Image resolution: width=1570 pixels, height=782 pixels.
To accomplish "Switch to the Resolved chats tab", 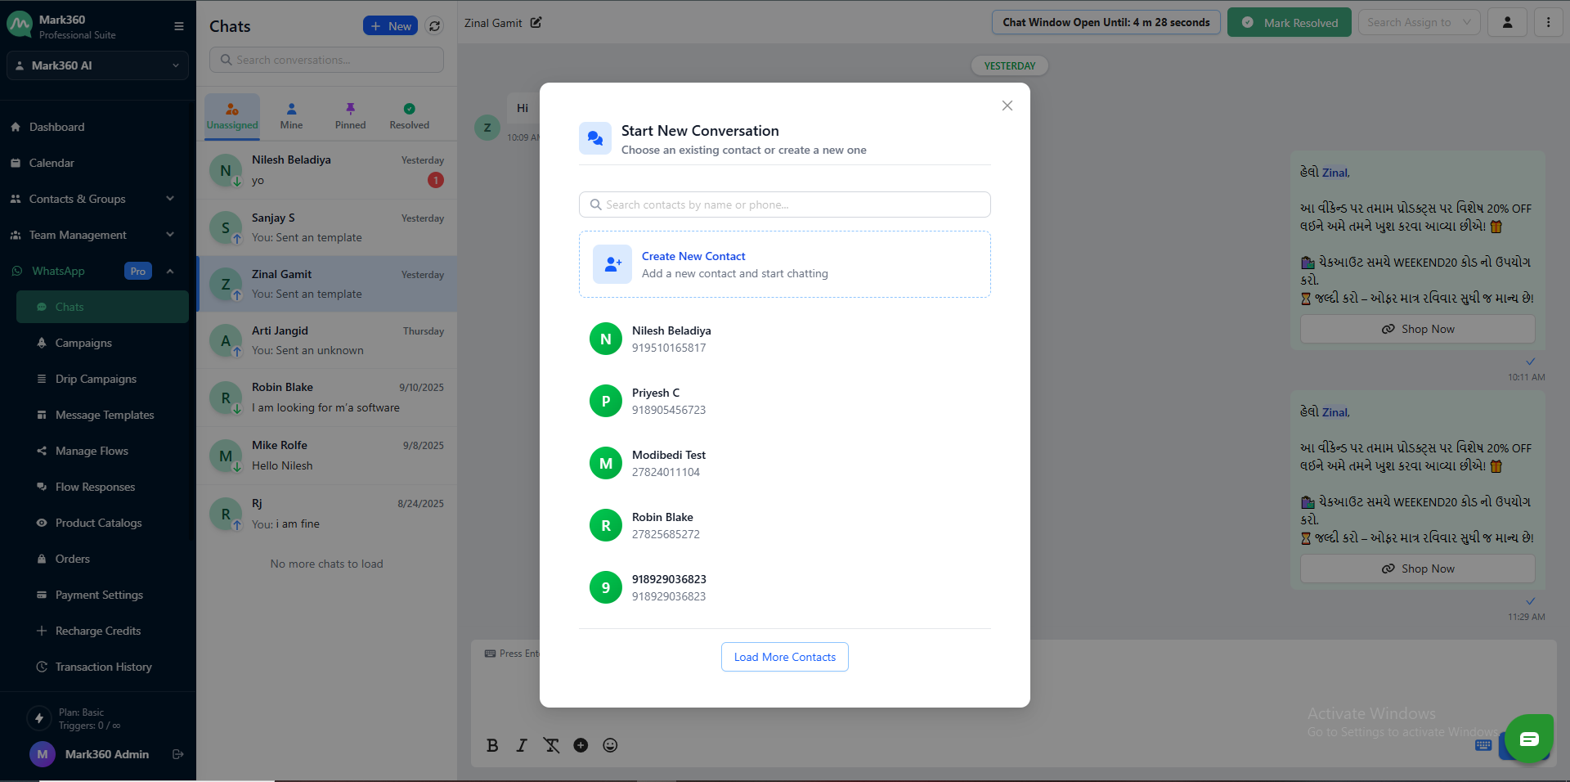I will [x=409, y=116].
